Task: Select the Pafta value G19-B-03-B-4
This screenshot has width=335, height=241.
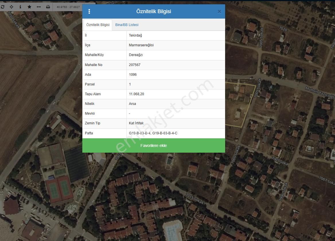Action: click(x=153, y=133)
